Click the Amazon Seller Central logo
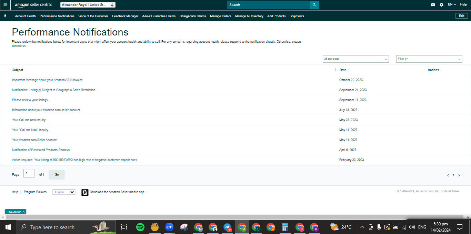 pos(33,5)
